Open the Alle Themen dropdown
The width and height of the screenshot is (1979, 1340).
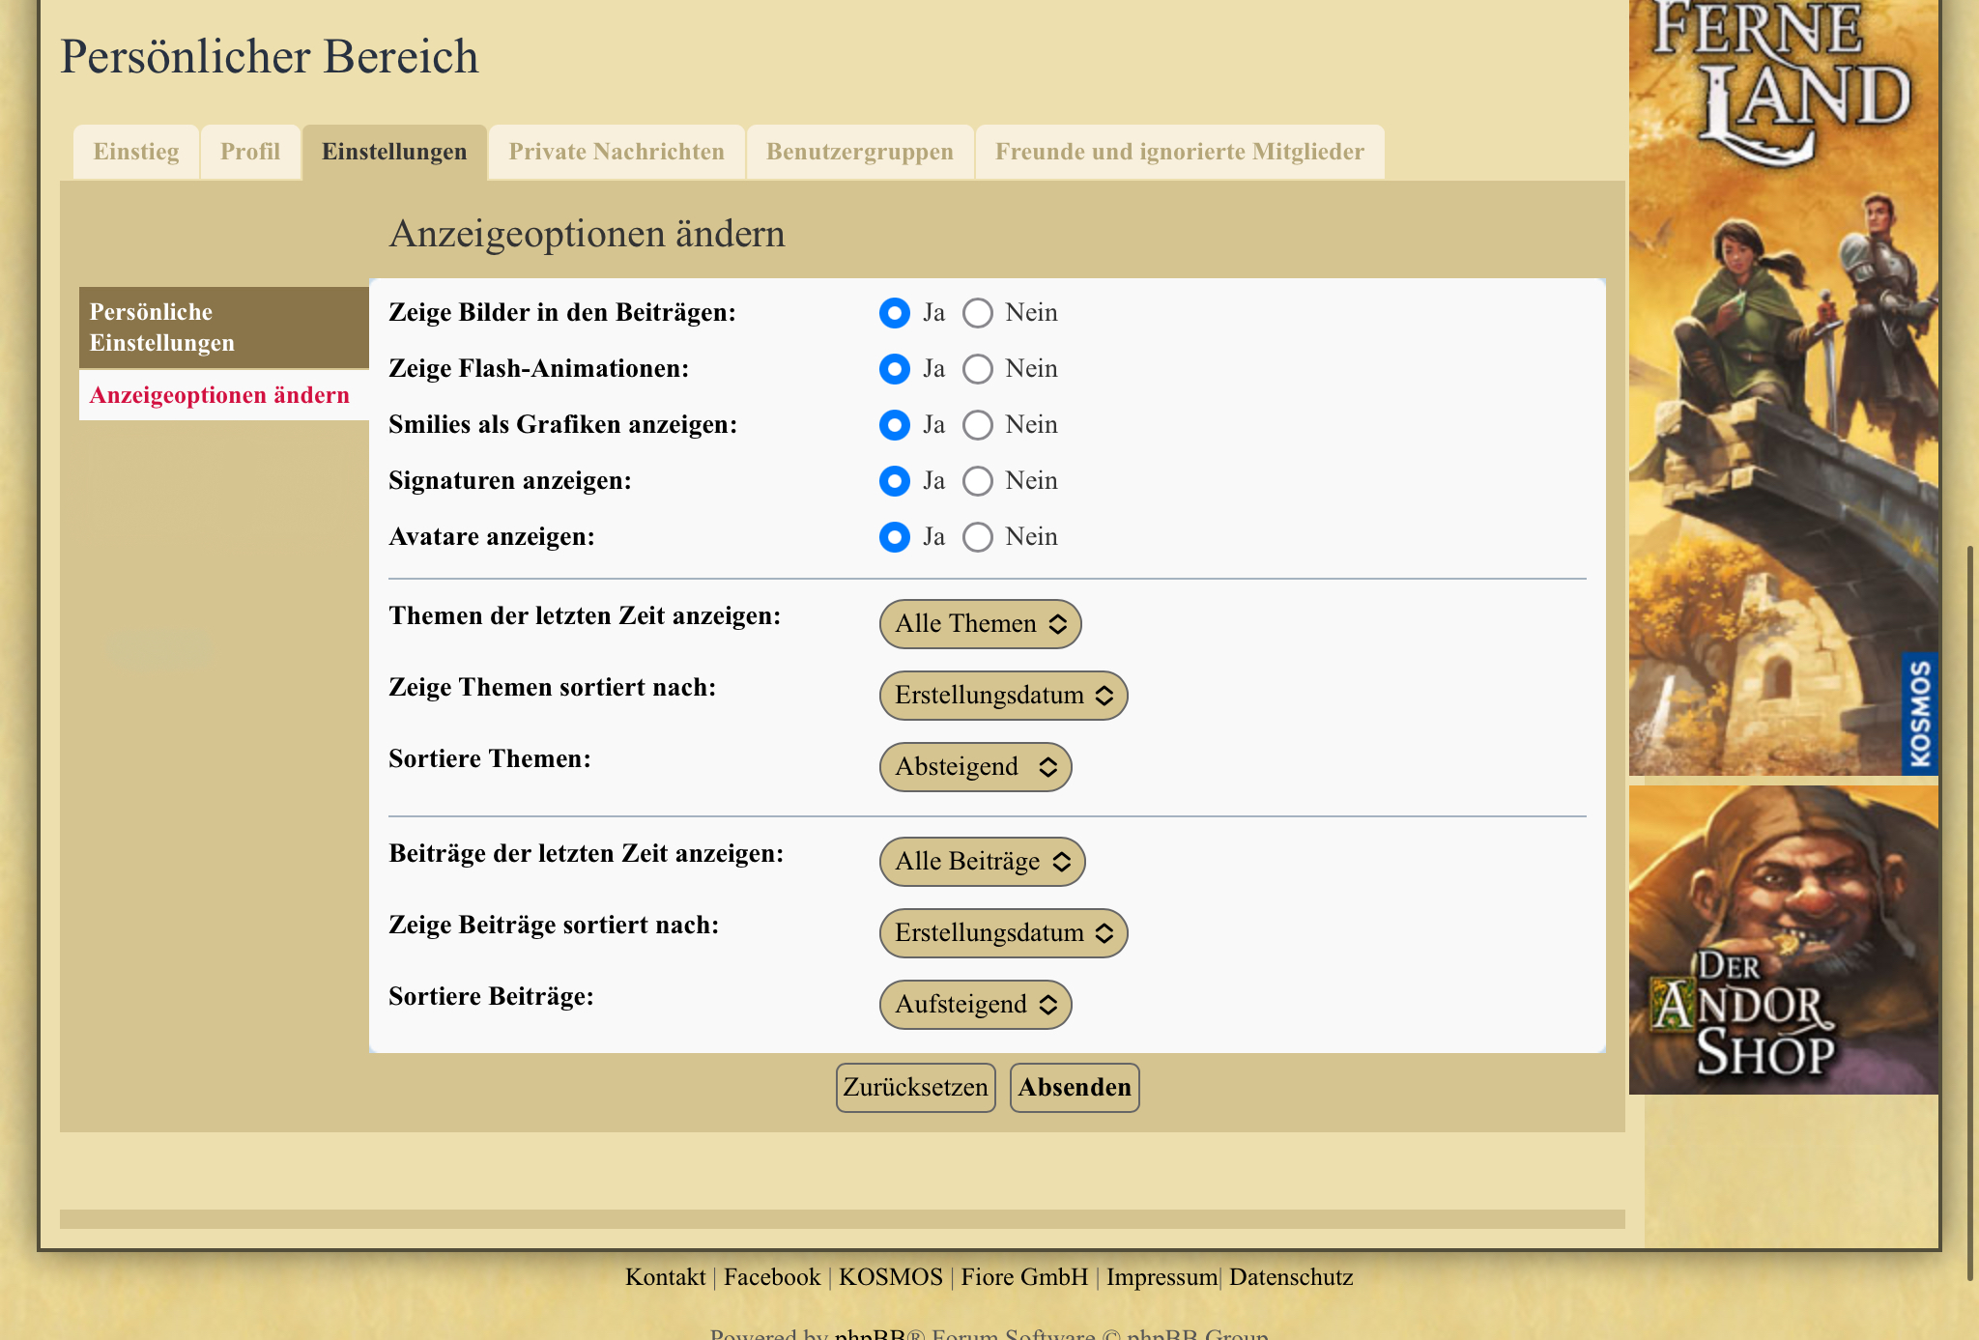tap(980, 624)
